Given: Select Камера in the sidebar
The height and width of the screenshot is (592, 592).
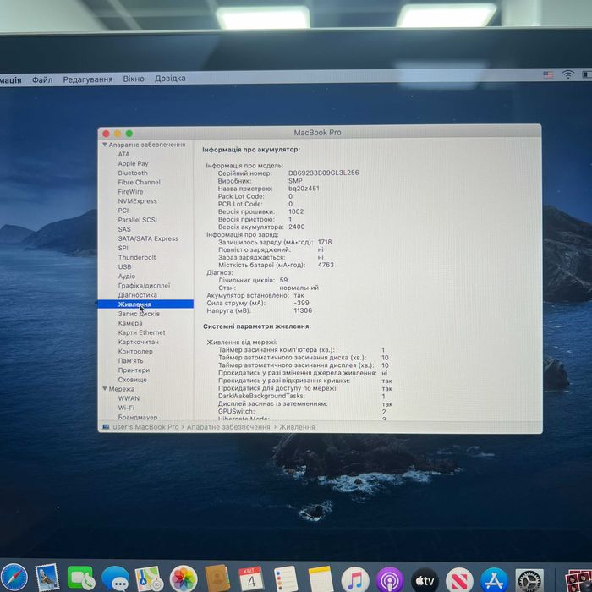Looking at the screenshot, I should click(130, 323).
